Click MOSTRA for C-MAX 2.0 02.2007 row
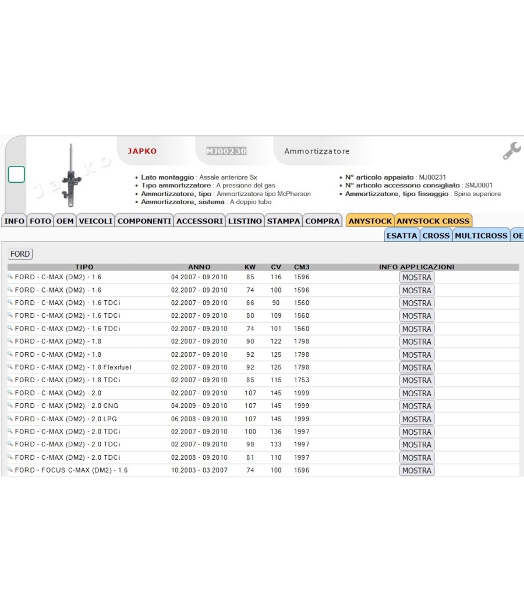Image resolution: width=524 pixels, height=611 pixels. click(x=417, y=393)
